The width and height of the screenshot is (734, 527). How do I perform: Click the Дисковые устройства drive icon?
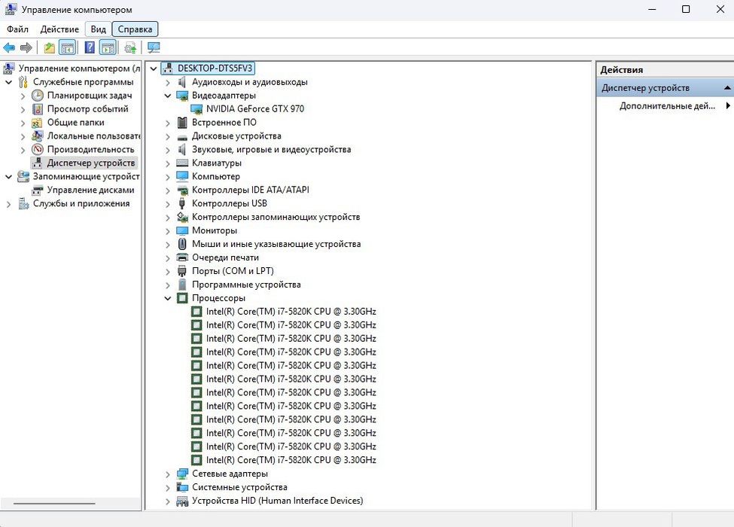(x=182, y=137)
